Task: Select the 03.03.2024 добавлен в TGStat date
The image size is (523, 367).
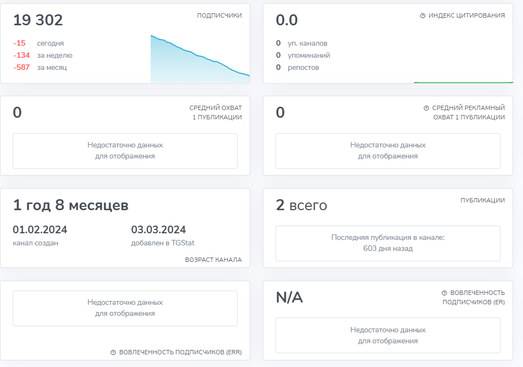Action: pos(158,235)
